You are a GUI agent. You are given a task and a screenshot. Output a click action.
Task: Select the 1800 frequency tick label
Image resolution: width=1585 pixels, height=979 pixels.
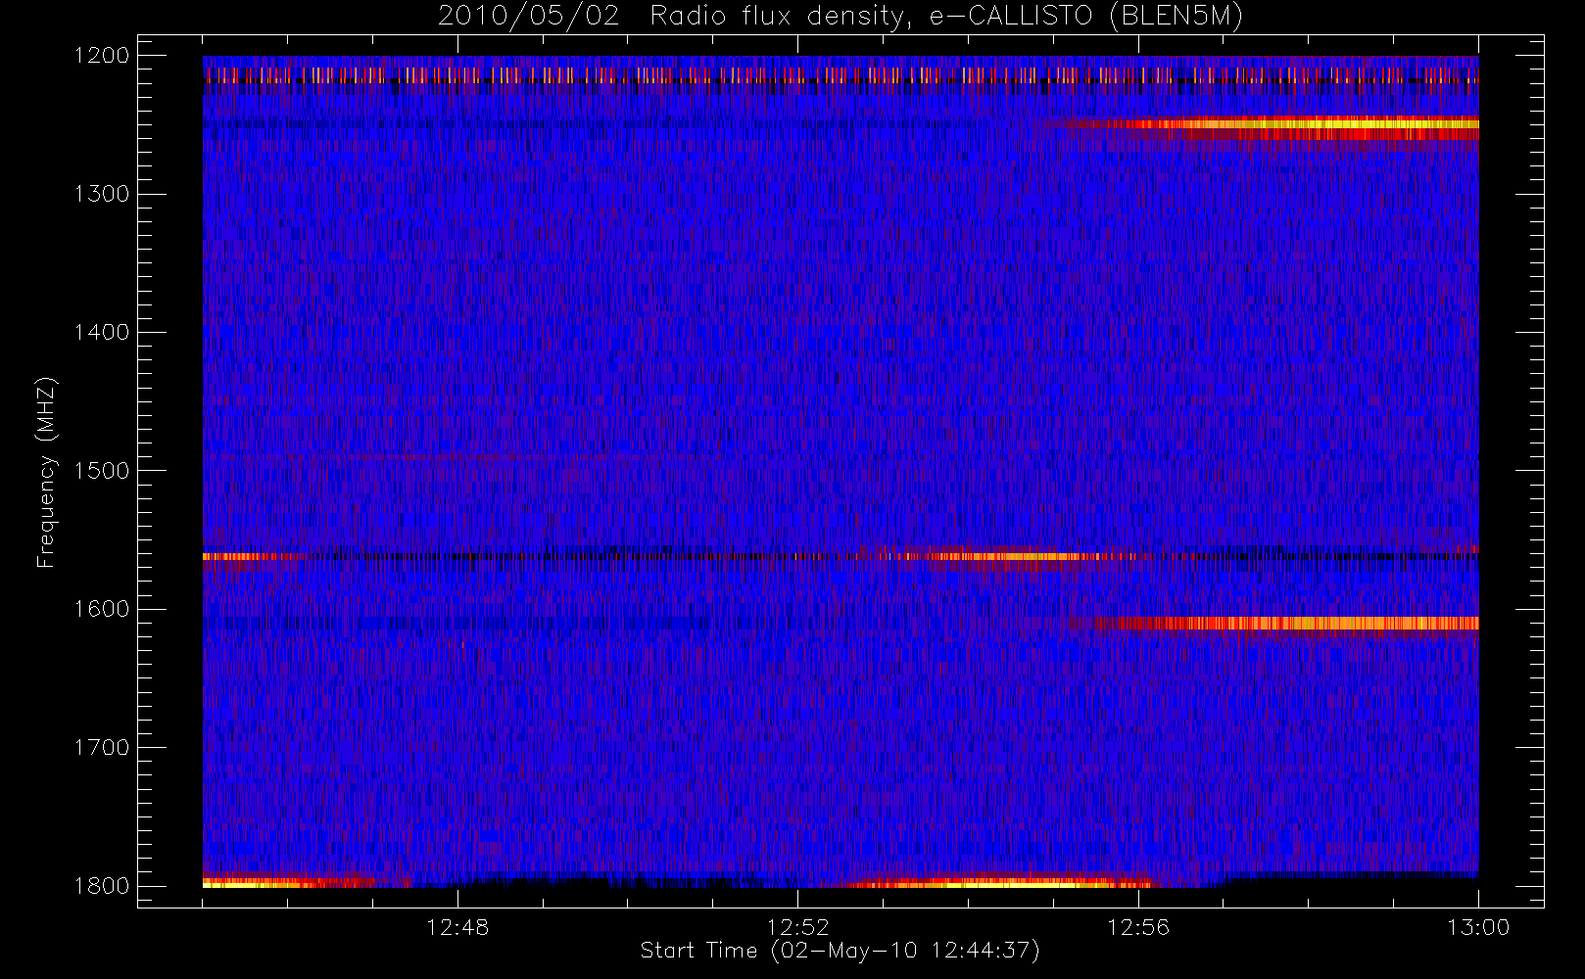[102, 885]
